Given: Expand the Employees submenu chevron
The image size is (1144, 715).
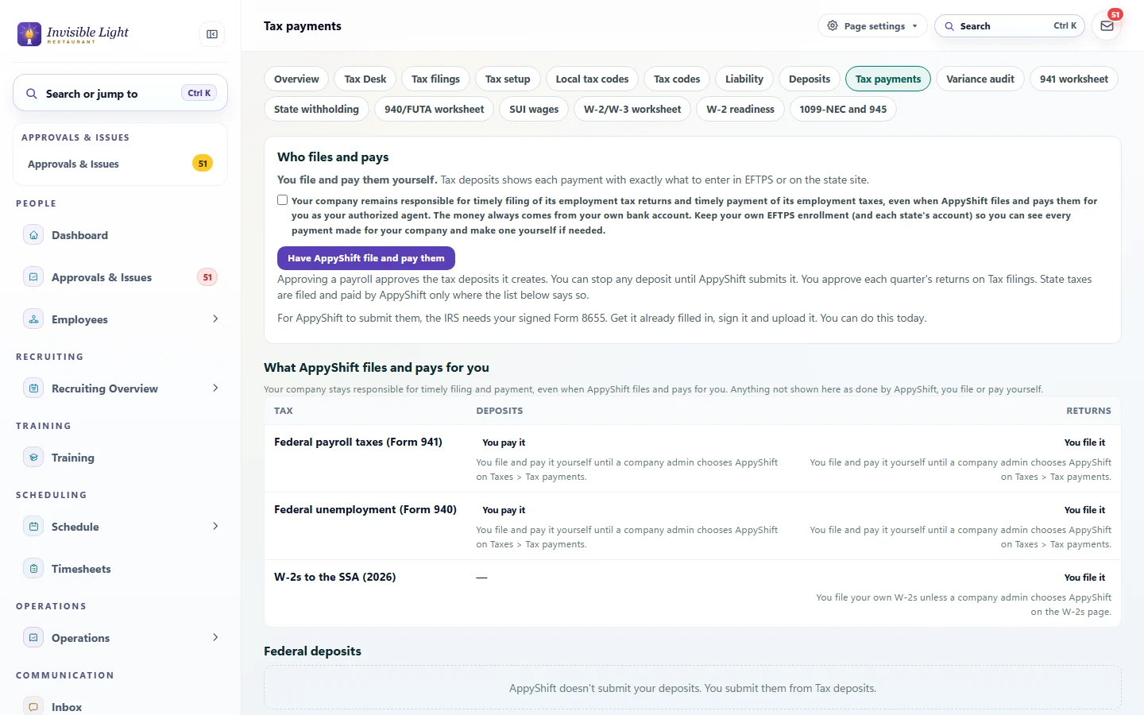Looking at the screenshot, I should [215, 319].
